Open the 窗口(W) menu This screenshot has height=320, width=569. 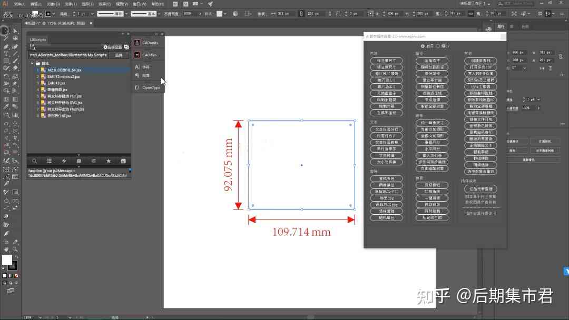coord(139,4)
